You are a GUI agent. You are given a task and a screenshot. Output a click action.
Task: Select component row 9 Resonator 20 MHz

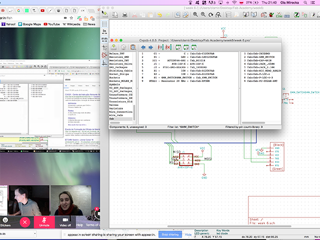188,81
